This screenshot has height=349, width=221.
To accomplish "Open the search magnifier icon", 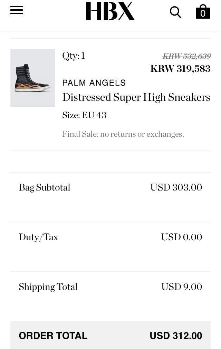I will click(175, 12).
